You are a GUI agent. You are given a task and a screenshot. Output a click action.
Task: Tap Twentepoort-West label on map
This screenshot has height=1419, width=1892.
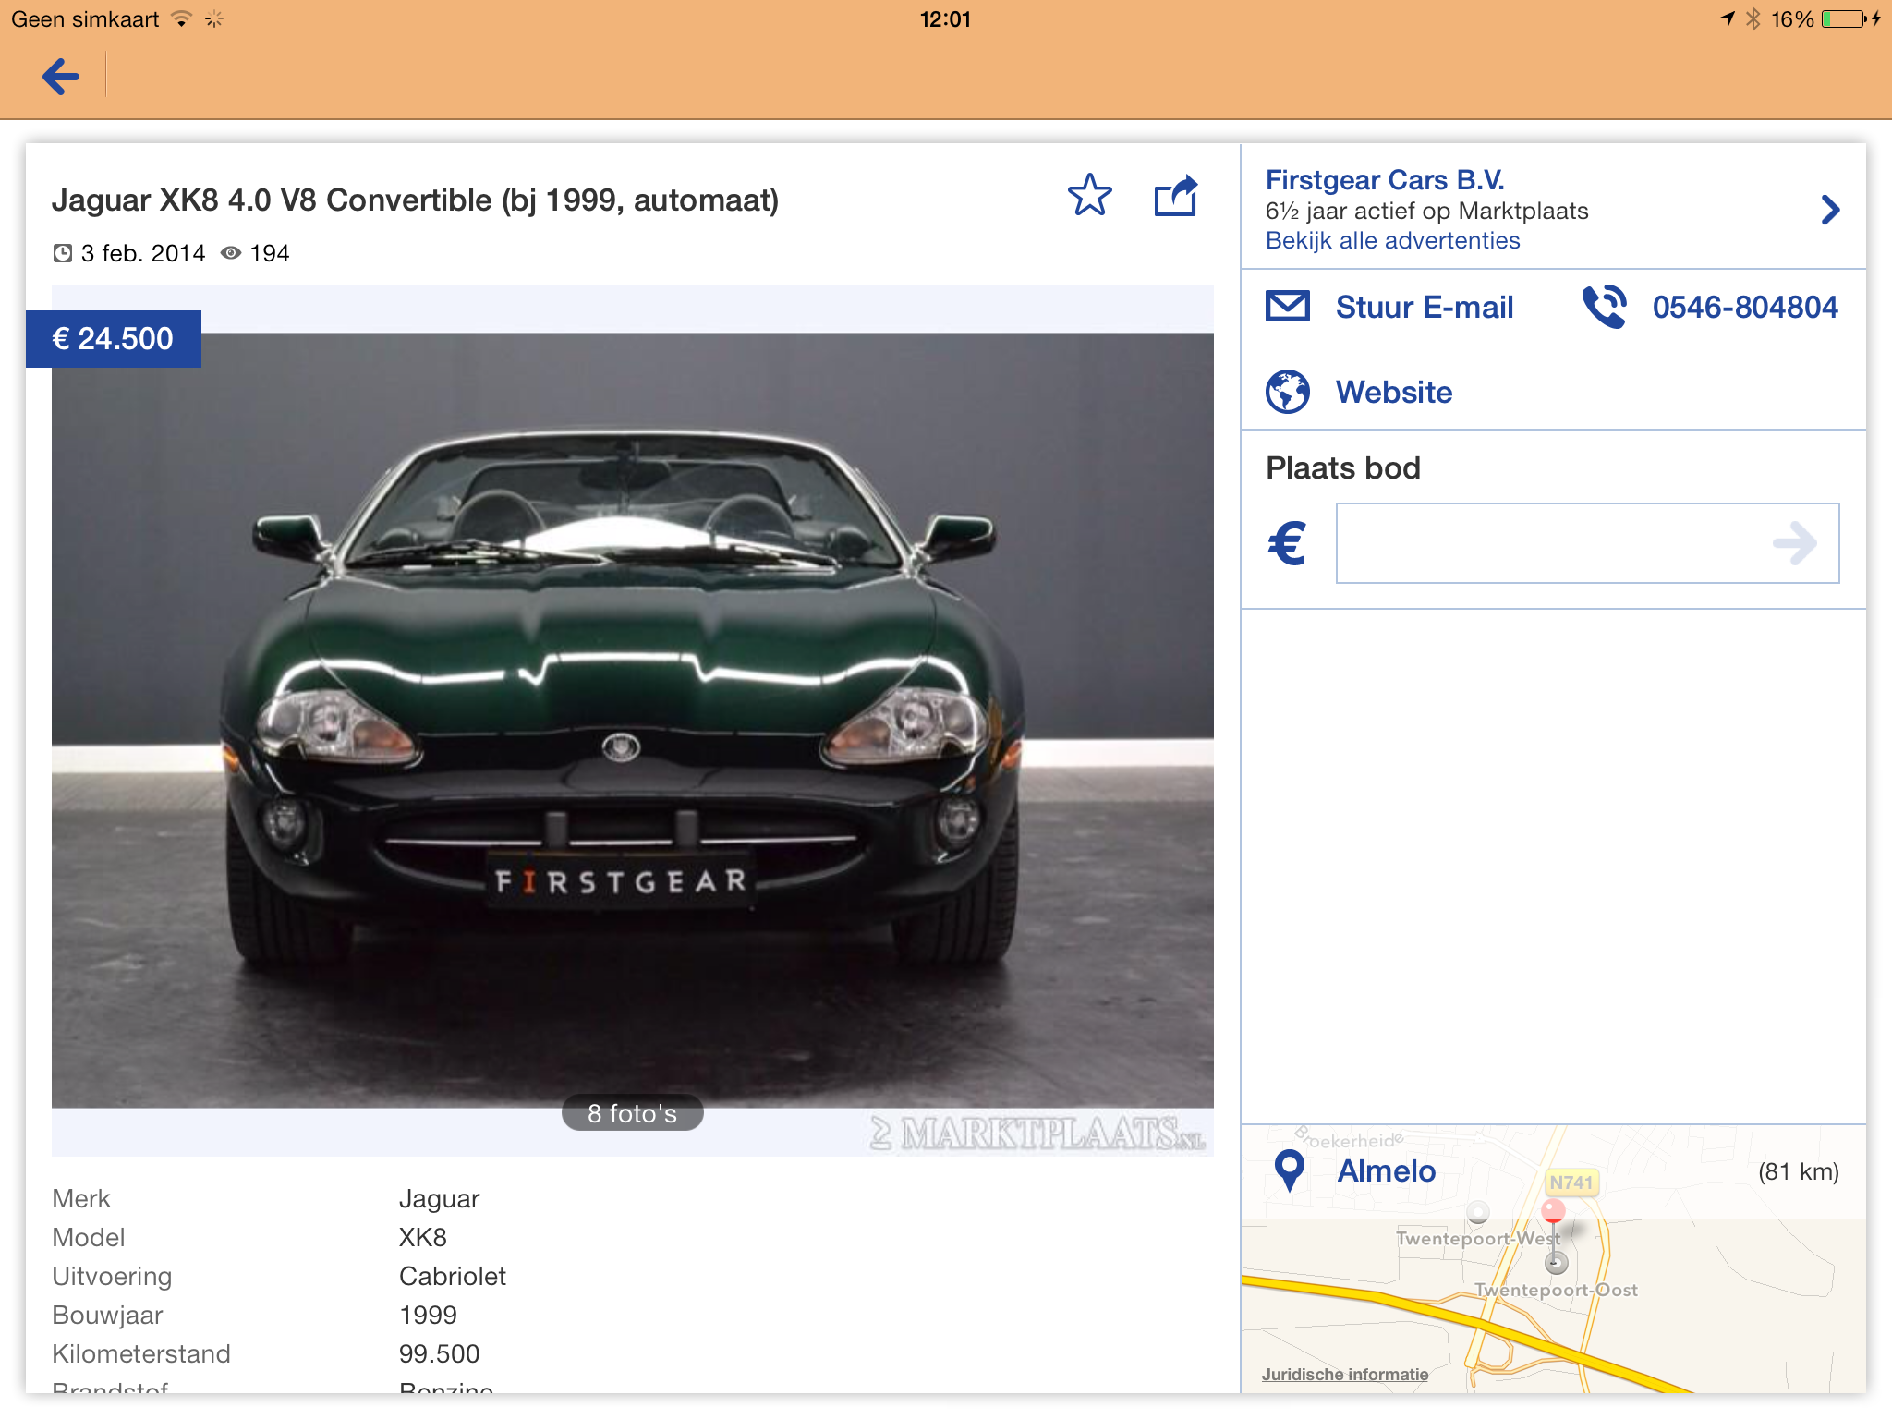1477,1238
